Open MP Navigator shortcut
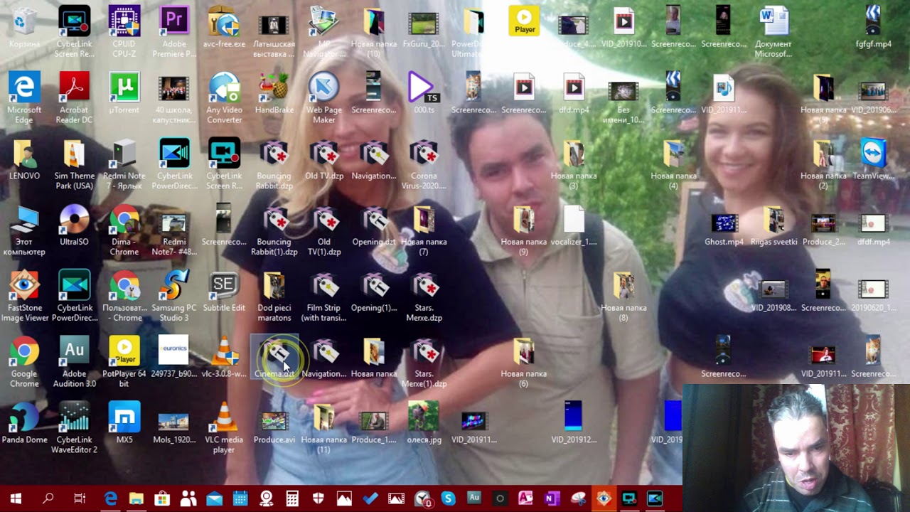This screenshot has height=512, width=910. [x=324, y=31]
